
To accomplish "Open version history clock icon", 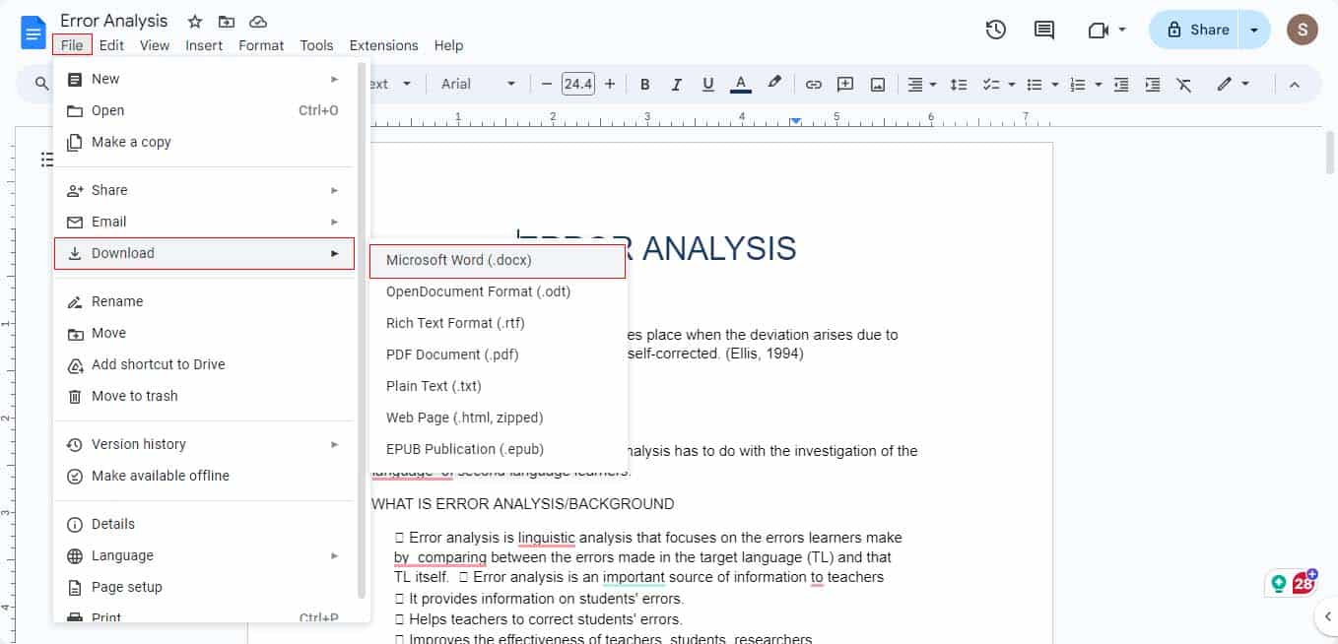I will tap(996, 30).
